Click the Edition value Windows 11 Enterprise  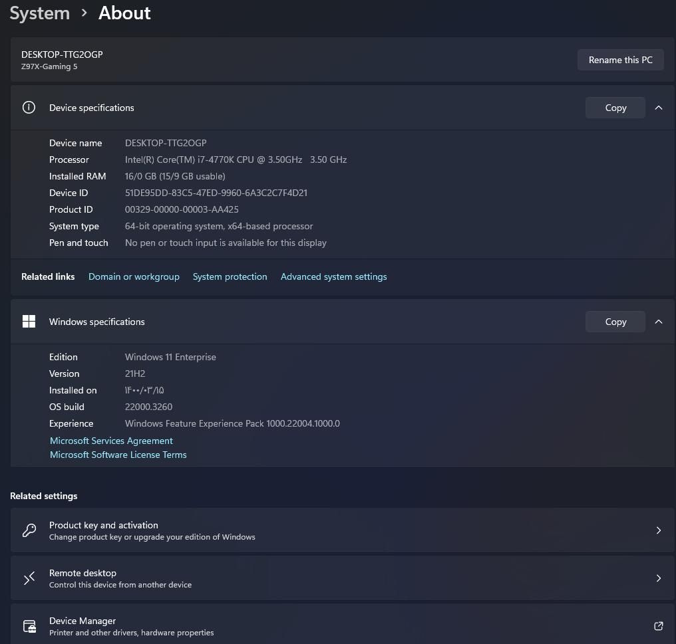tap(170, 357)
